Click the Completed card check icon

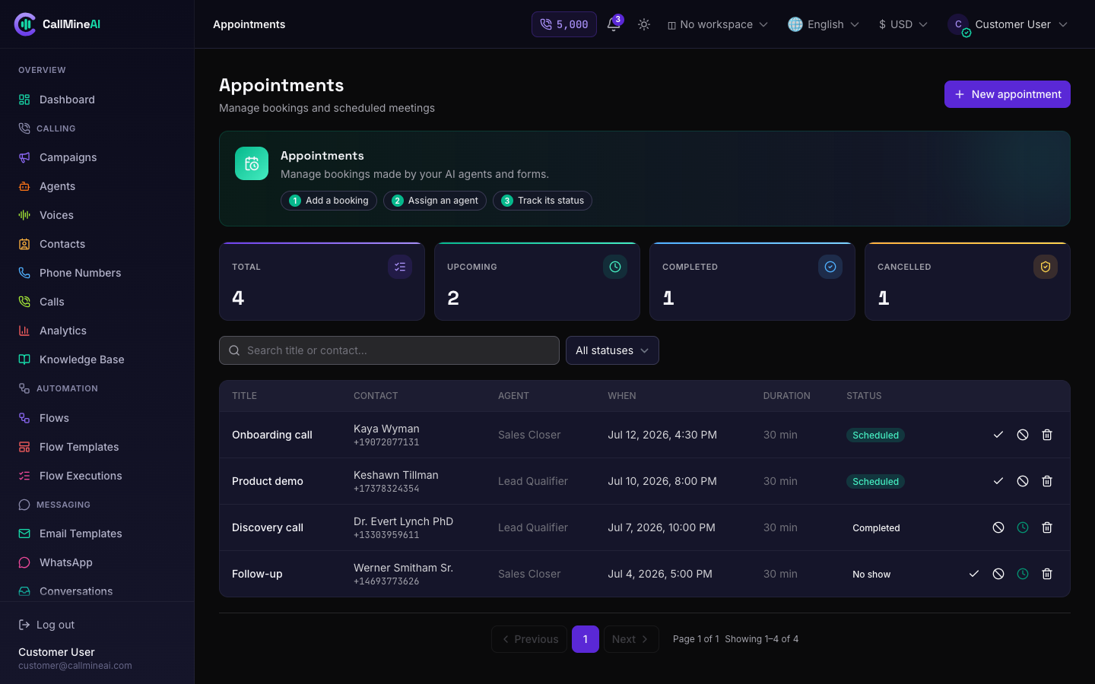coord(830,267)
